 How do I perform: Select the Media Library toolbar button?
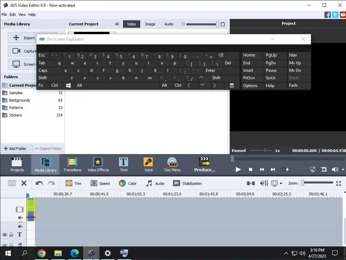[x=46, y=165]
